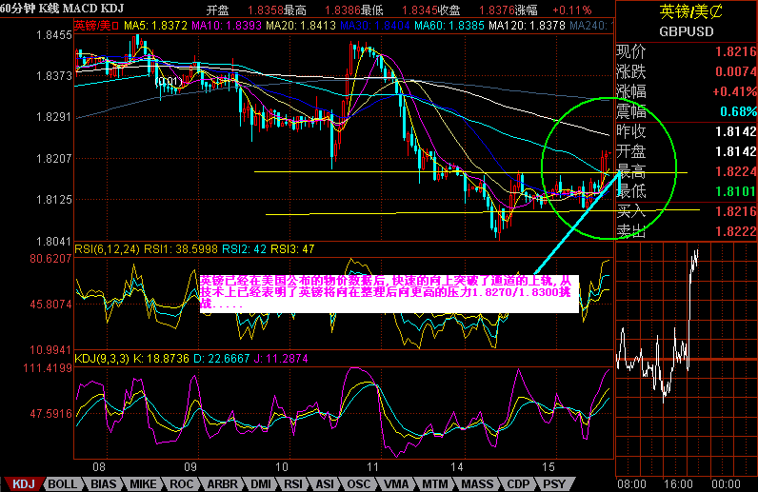Viewport: 758px width, 492px height.
Task: Switch to the BOLL indicator tab
Action: coord(63,483)
